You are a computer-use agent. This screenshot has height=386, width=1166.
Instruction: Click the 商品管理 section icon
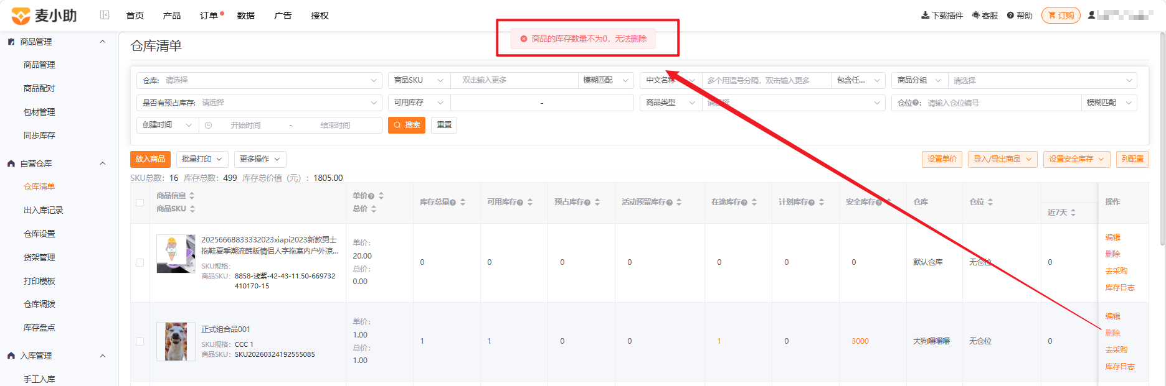11,42
